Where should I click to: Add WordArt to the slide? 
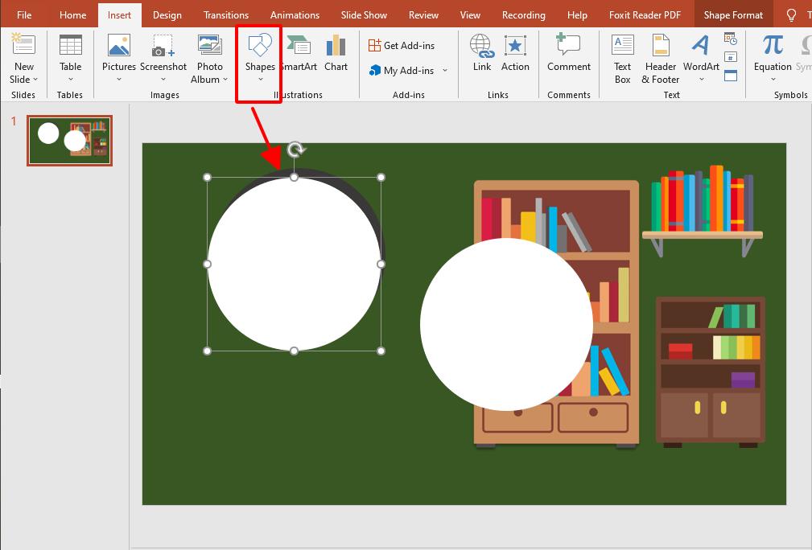[x=699, y=58]
